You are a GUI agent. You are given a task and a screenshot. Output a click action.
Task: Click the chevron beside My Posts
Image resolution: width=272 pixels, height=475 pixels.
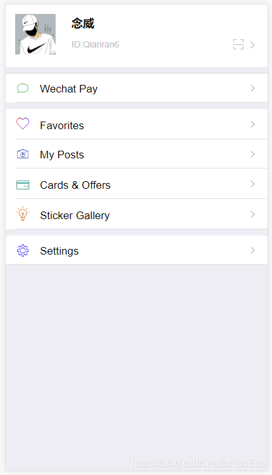(x=252, y=154)
